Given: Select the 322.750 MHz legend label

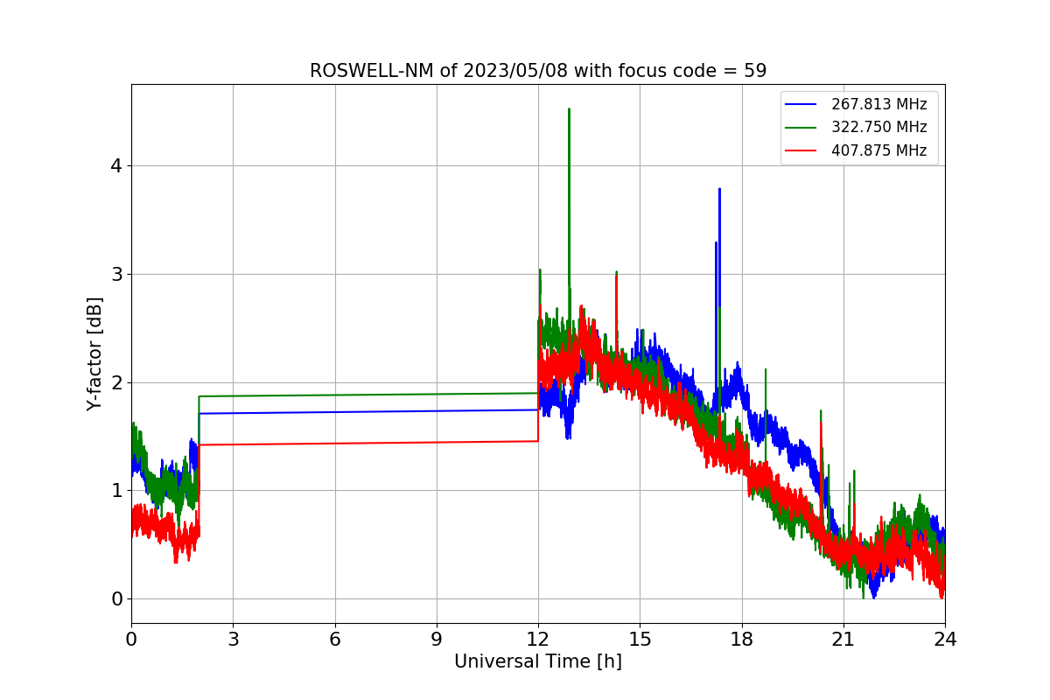Looking at the screenshot, I should 878,127.
